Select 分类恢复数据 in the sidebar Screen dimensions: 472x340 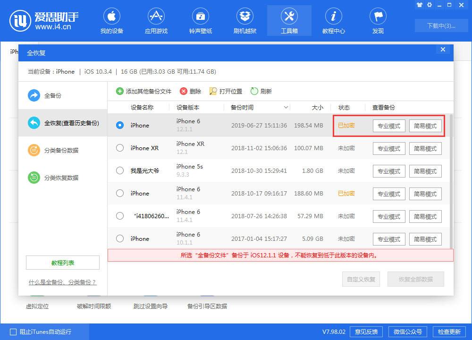[63, 178]
